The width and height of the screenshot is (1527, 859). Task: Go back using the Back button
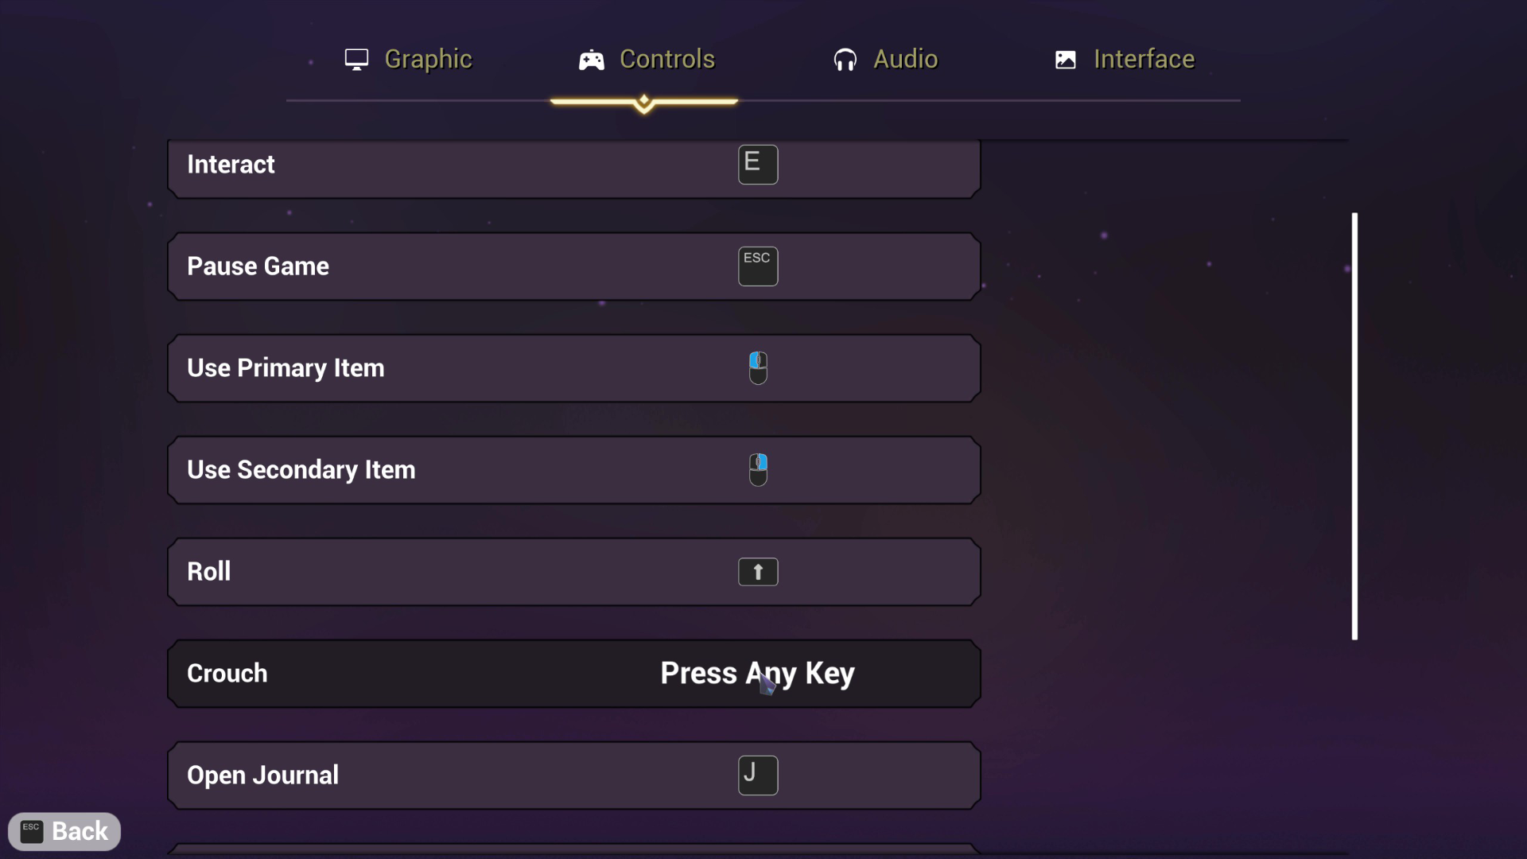click(x=64, y=831)
